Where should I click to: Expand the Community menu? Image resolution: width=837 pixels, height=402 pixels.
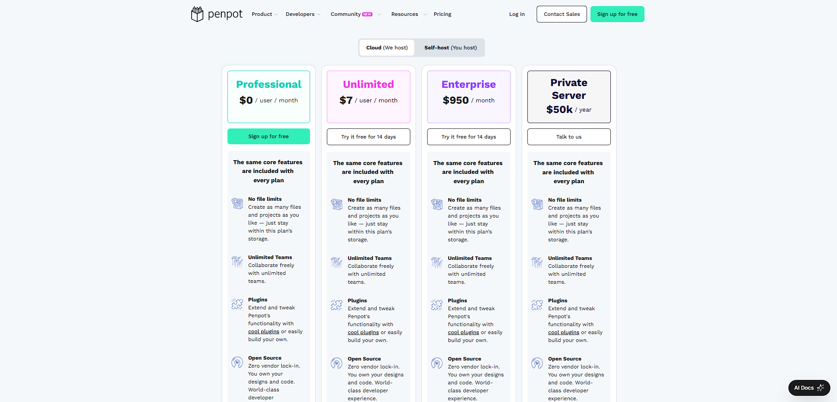tap(356, 14)
